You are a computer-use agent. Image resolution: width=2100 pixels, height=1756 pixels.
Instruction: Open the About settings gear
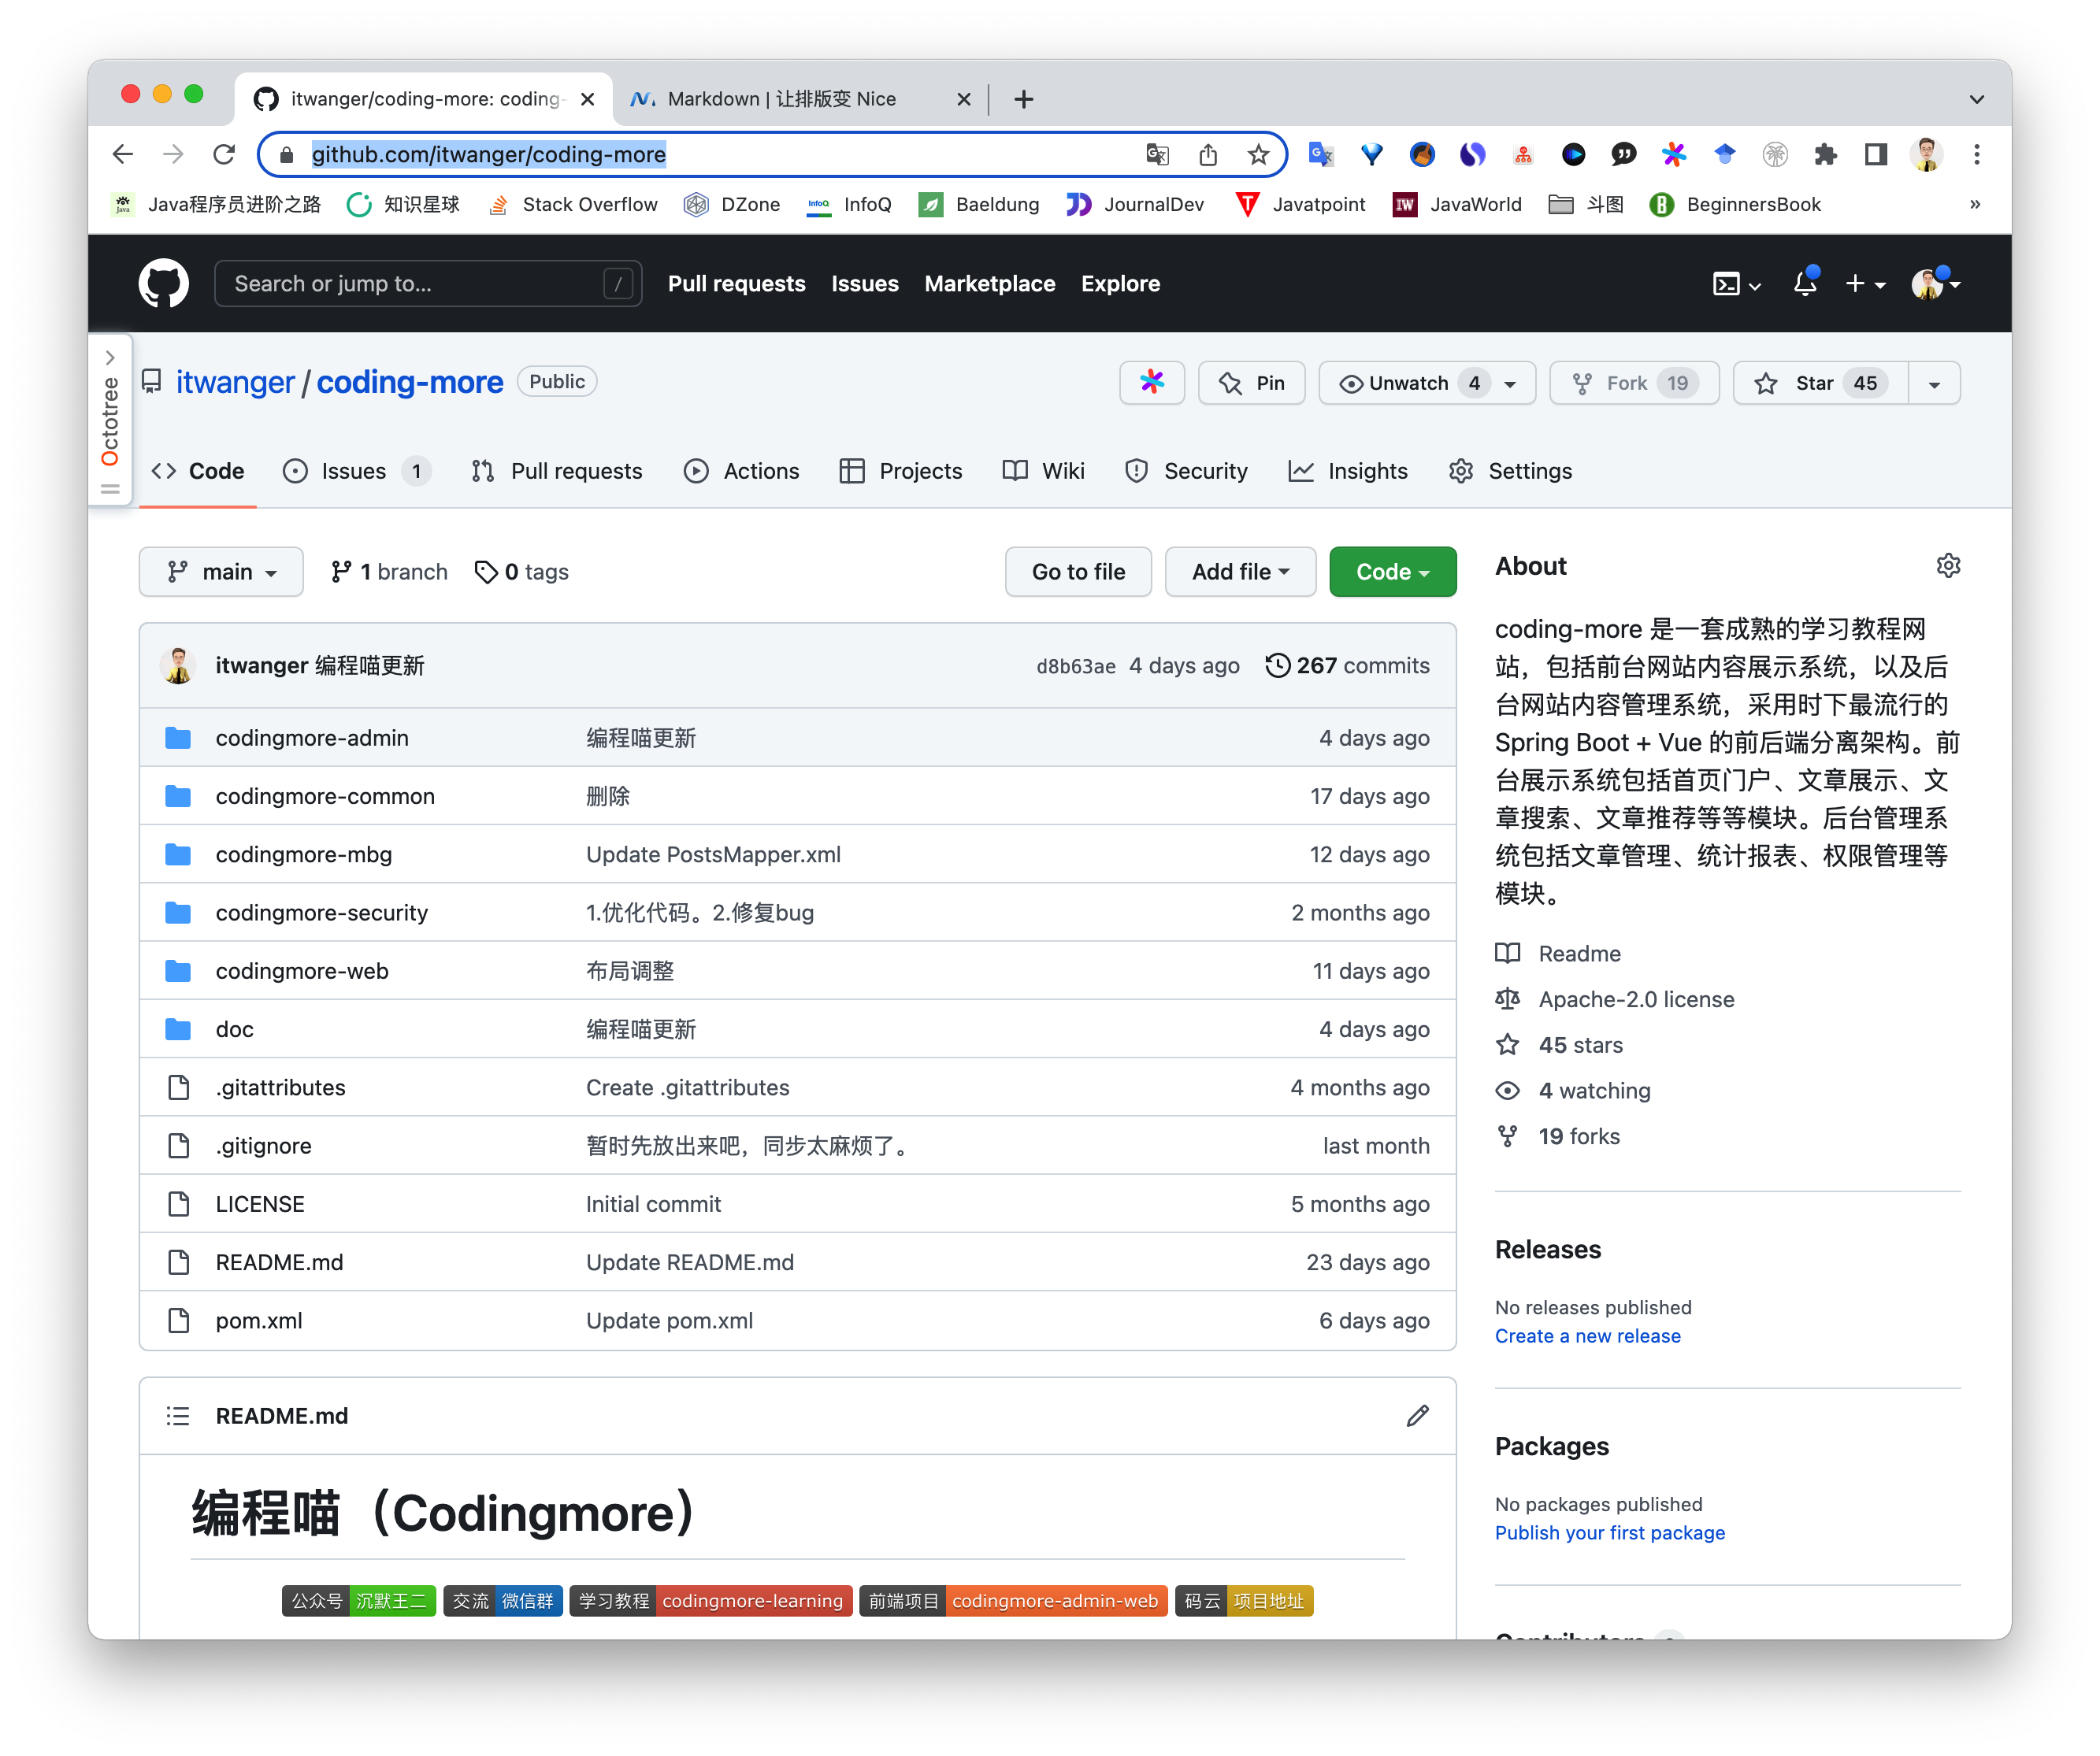[1947, 565]
